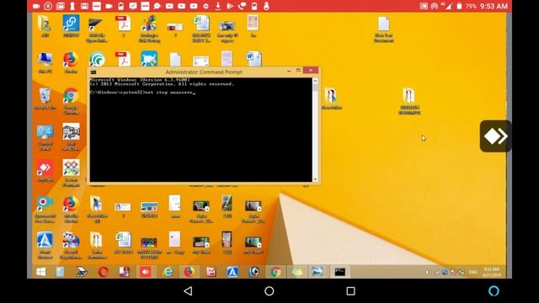Viewport: 539px width, 303px height.
Task: Tap the blue assistant ring icon
Action: click(494, 291)
